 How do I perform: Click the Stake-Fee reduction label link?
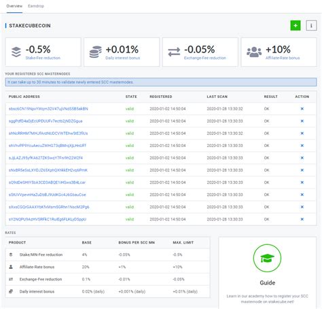click(x=43, y=58)
